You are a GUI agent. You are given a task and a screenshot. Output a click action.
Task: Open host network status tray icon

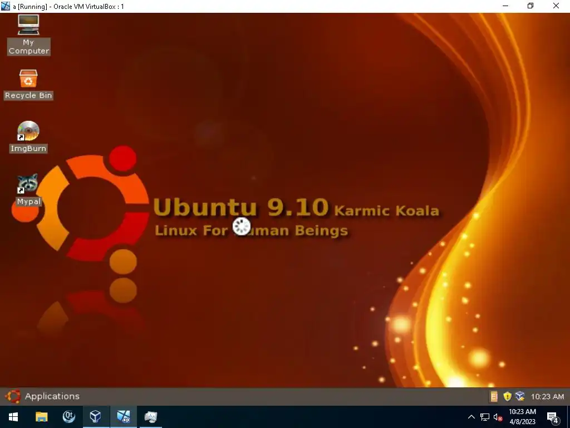pyautogui.click(x=485, y=417)
